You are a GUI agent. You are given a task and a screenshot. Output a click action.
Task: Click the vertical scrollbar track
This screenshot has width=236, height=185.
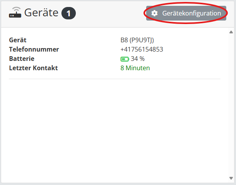pyautogui.click(x=231, y=105)
